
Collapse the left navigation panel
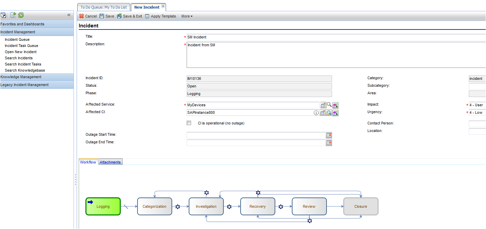coord(69,15)
